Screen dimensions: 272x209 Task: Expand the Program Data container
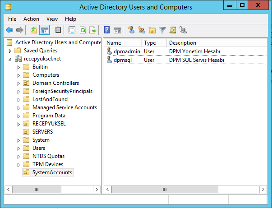coord(18,116)
